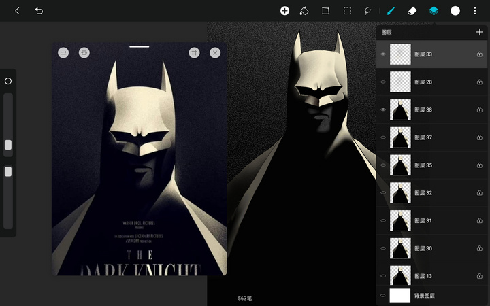
Task: Select thumbnail of 图层 33
Action: (x=400, y=54)
